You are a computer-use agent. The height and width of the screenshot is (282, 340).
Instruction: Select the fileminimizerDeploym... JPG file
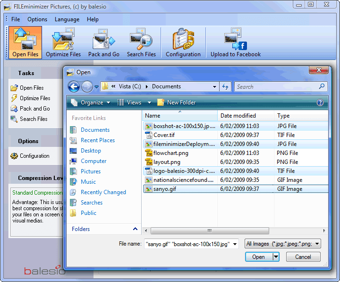(x=236, y=144)
